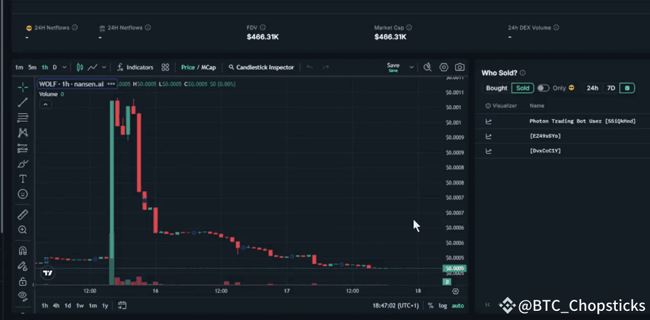The width and height of the screenshot is (650, 320).
Task: Select the brush drawing tool
Action: coord(23,164)
